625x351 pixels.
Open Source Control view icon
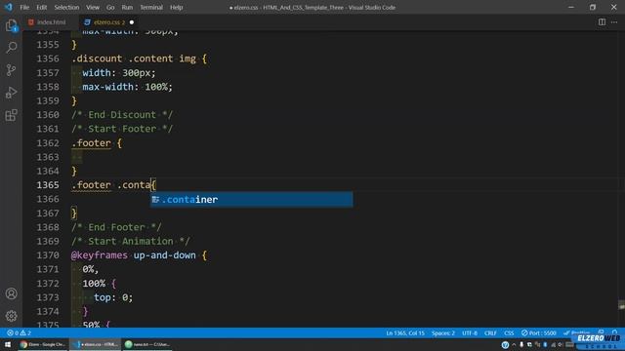[x=11, y=70]
